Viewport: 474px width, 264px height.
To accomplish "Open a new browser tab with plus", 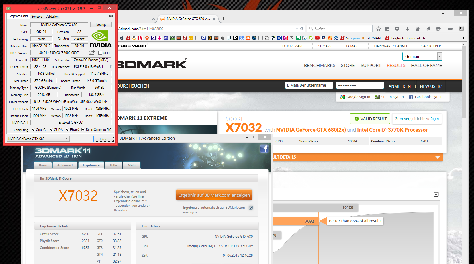I will (223, 19).
